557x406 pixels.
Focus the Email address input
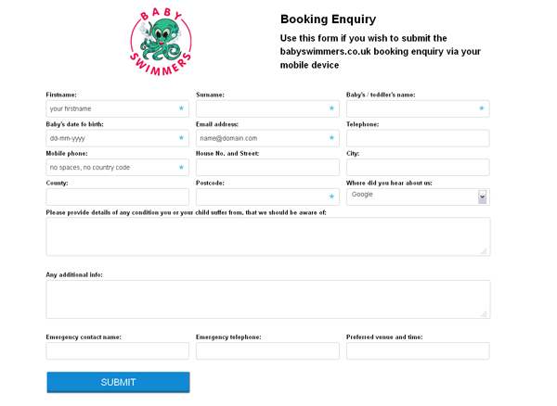click(267, 138)
